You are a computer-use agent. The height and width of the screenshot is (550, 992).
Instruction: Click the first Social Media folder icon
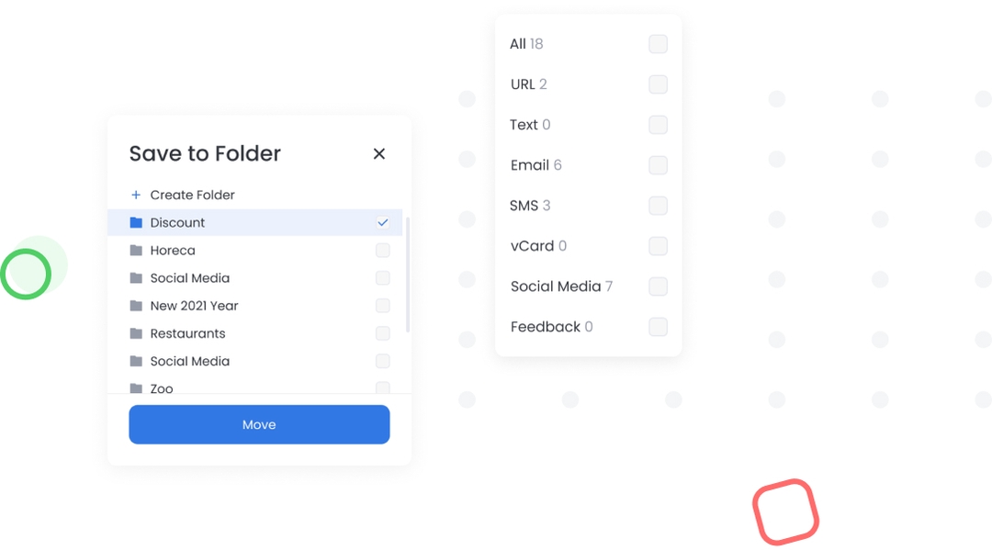[x=136, y=277]
